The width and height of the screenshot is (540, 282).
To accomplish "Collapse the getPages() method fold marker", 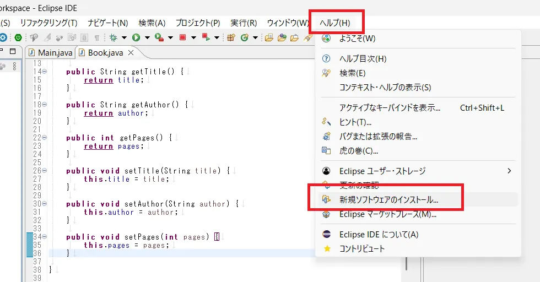I will 45,137.
